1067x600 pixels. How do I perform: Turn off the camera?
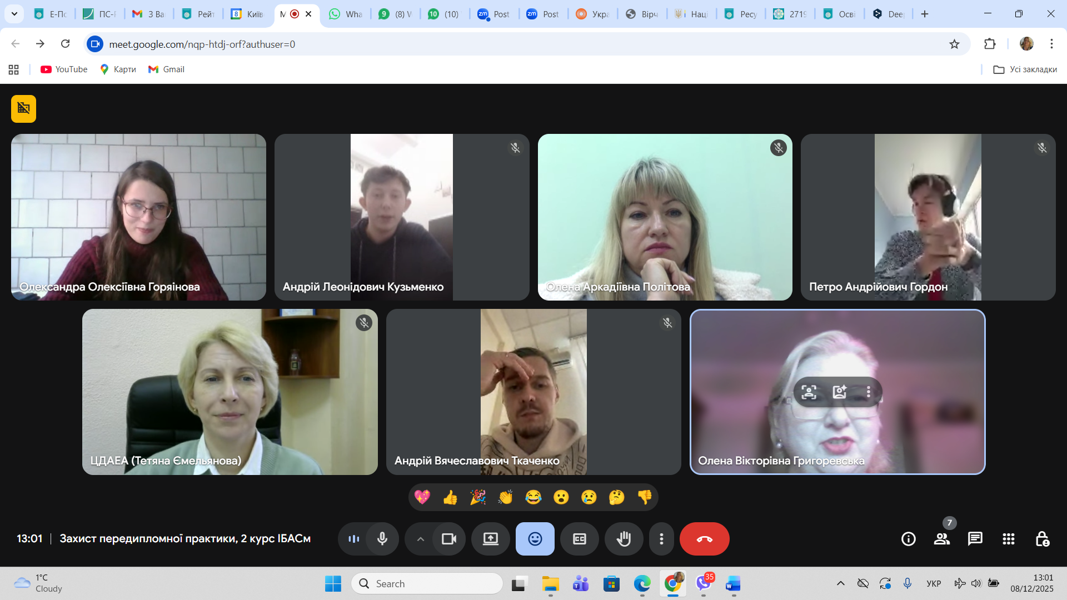(448, 539)
